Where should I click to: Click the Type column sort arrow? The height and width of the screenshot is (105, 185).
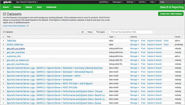[x=115, y=37]
